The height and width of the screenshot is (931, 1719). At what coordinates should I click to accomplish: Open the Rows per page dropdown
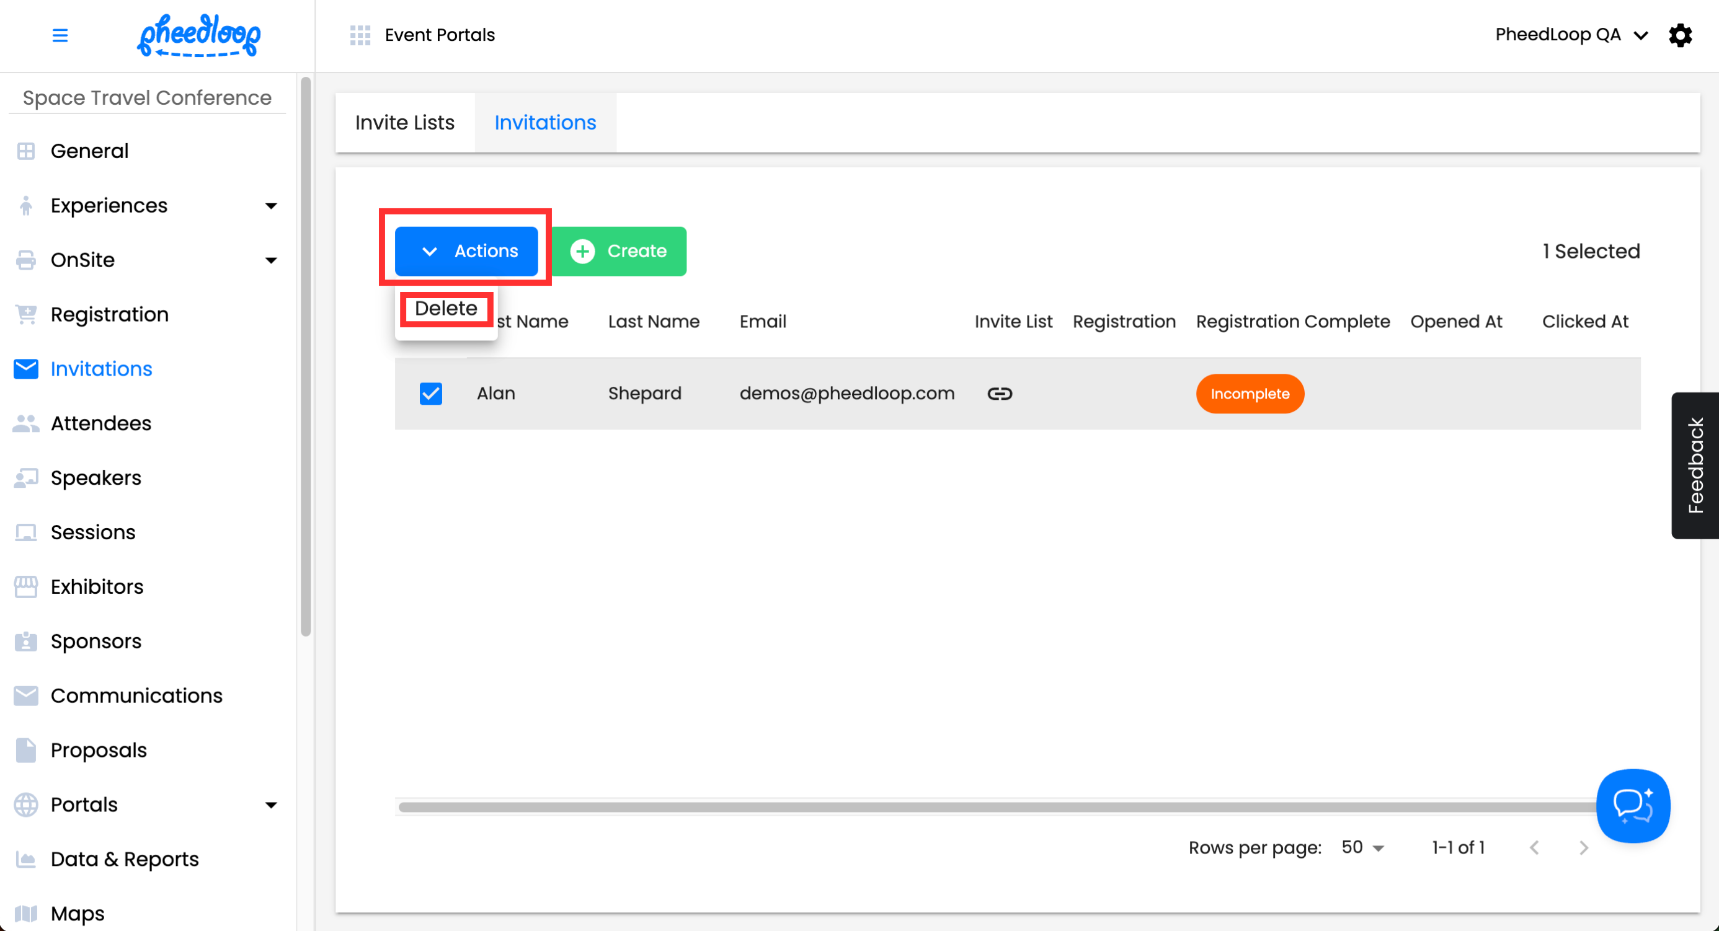[1362, 848]
